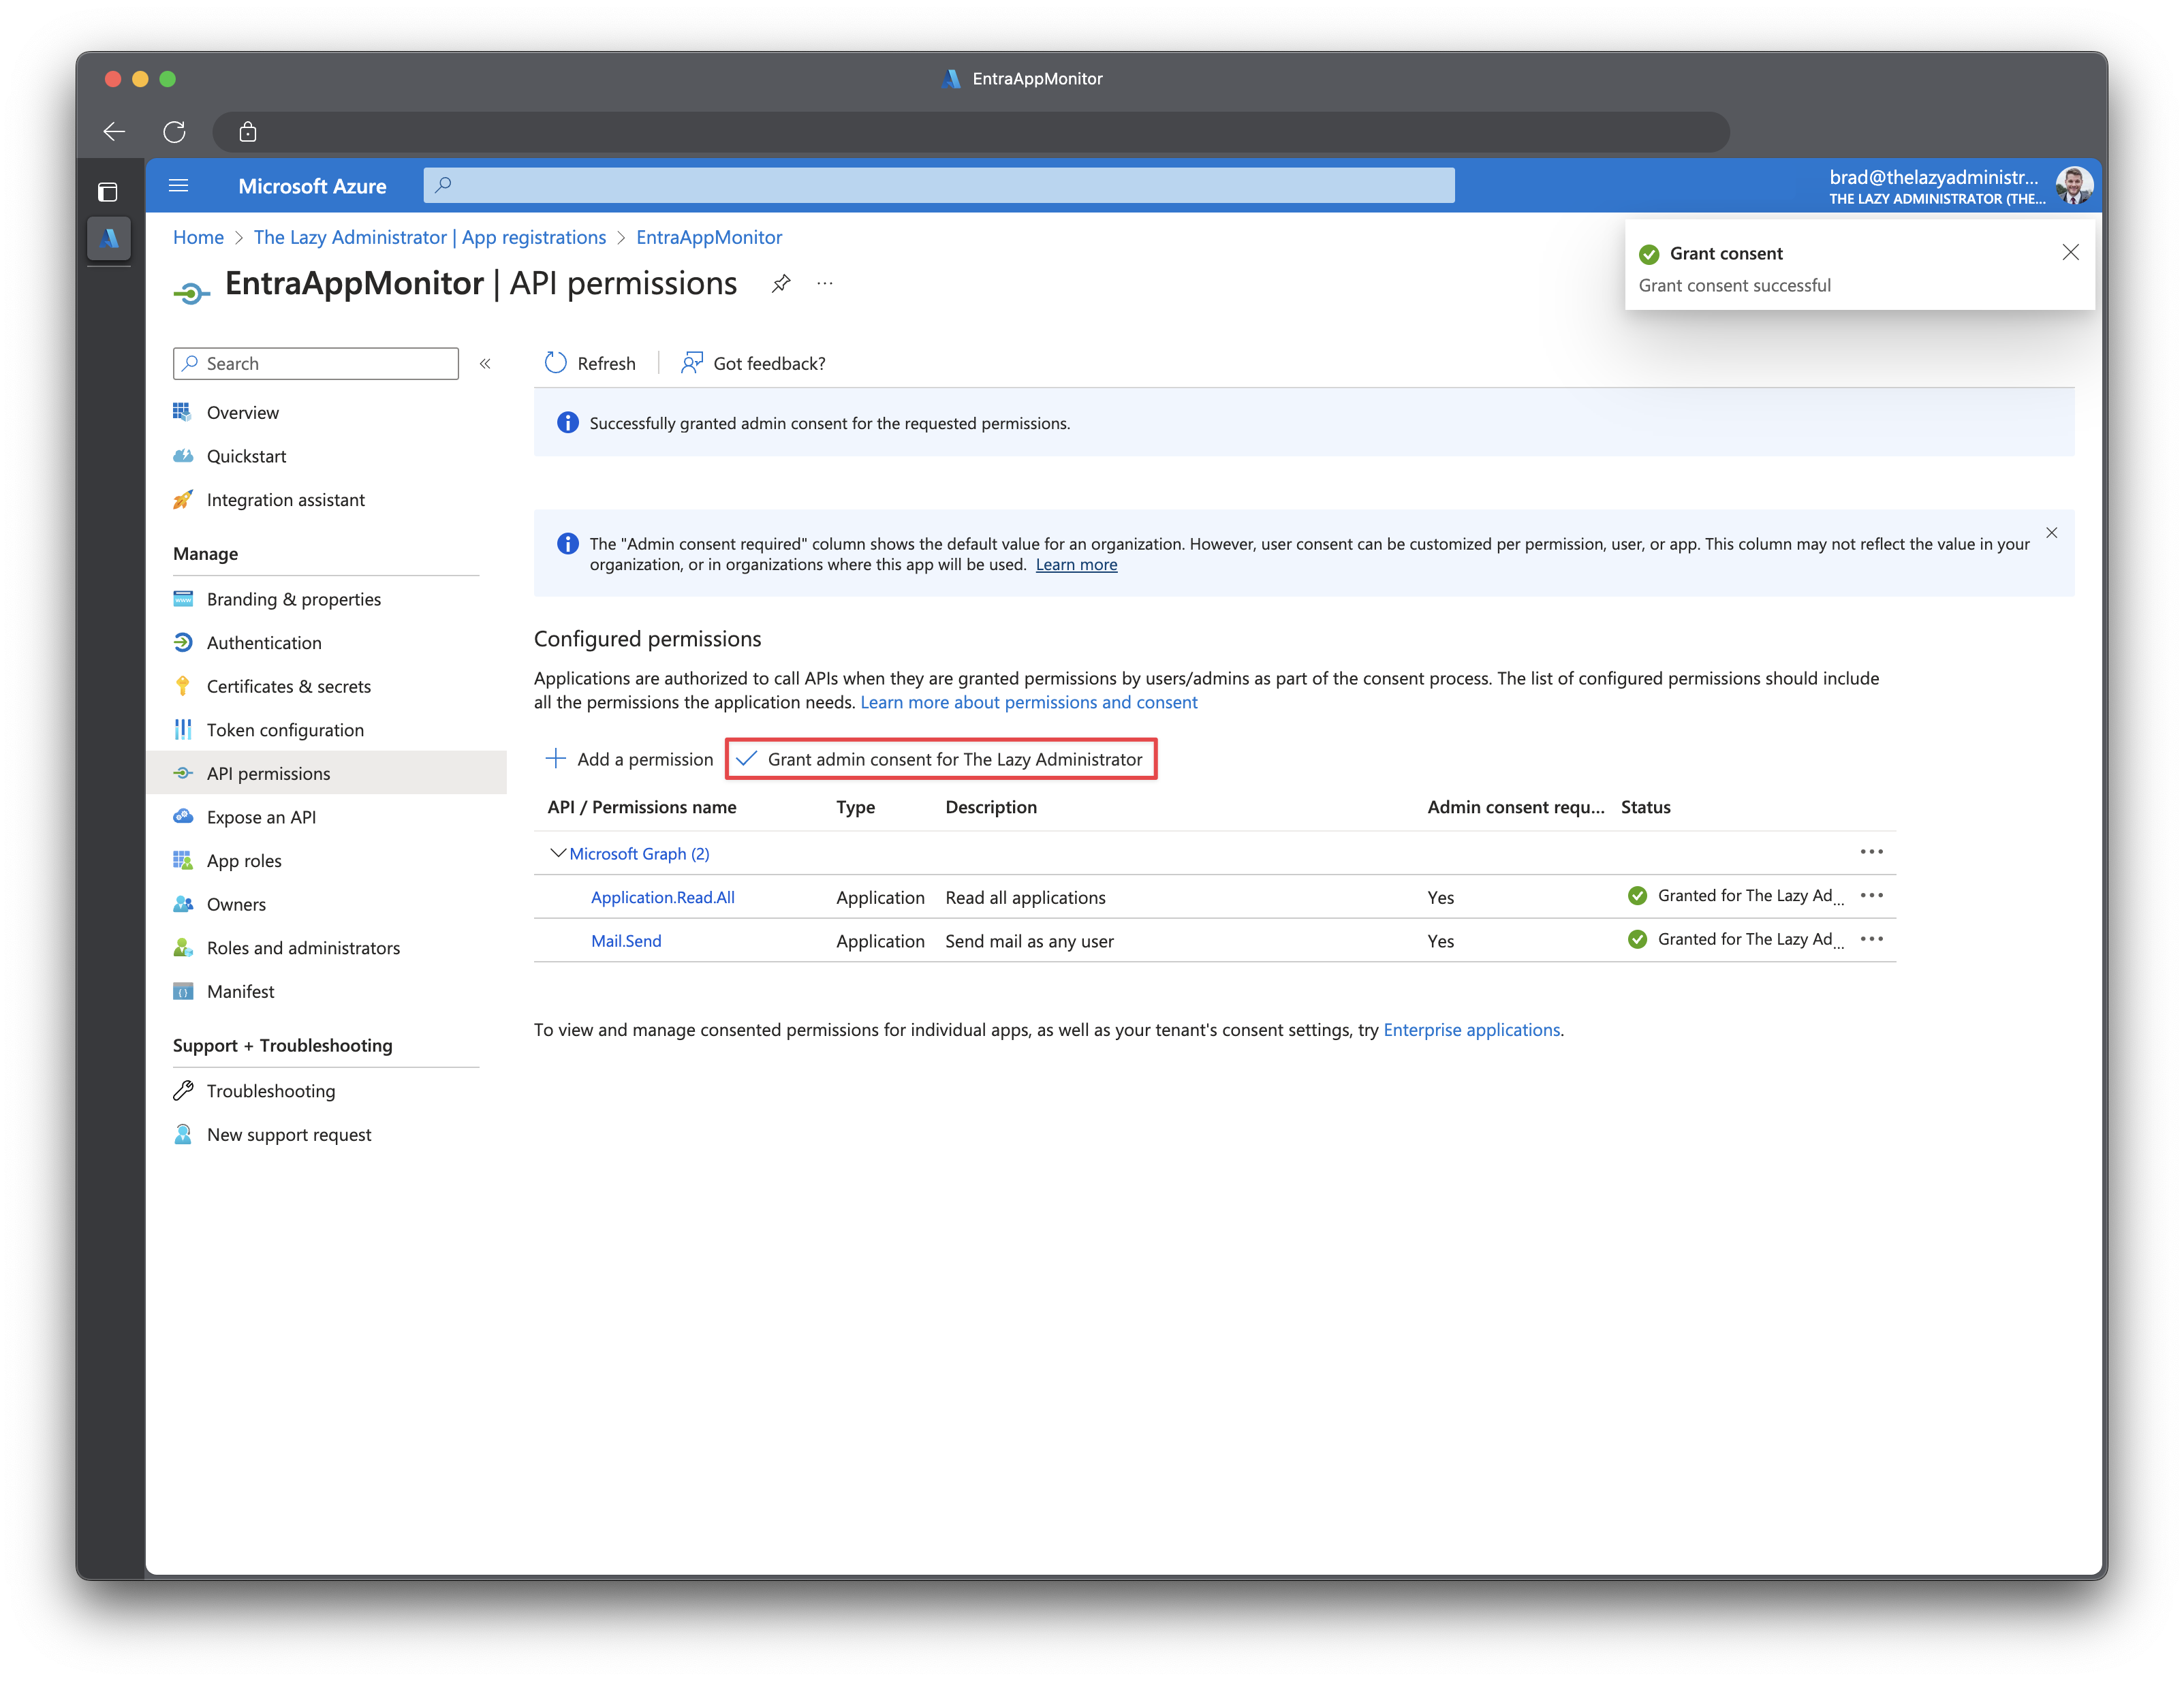Screen dimensions: 2184x1681
Task: Click Add a permission
Action: click(x=629, y=759)
